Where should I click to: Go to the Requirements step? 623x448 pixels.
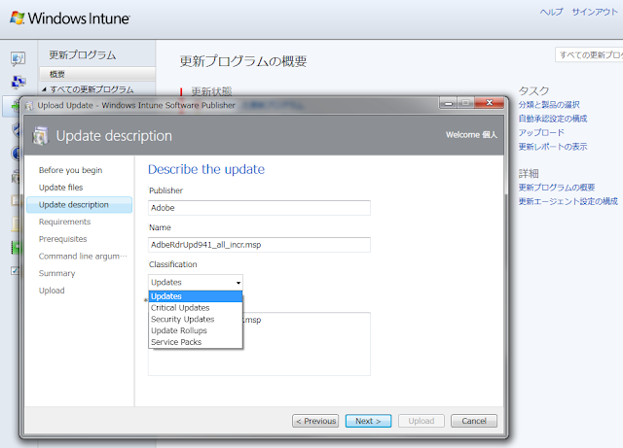click(65, 222)
